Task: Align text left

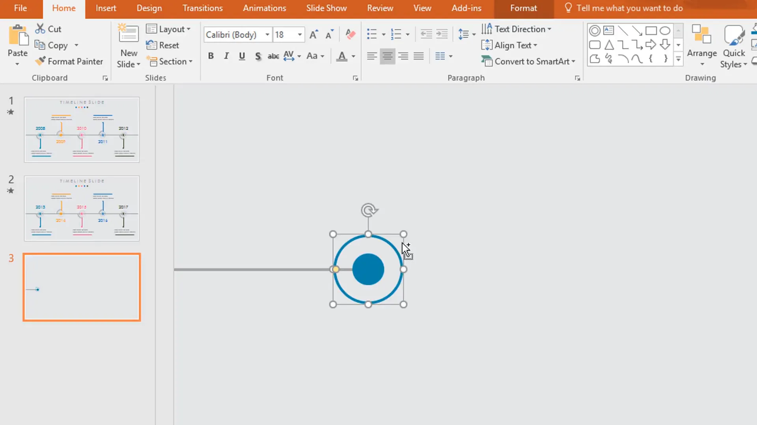Action: [372, 56]
